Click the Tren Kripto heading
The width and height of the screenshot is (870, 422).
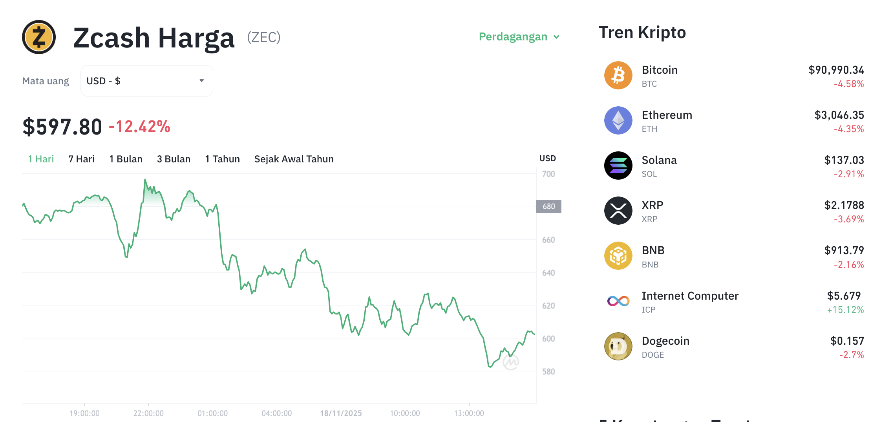[x=642, y=32]
